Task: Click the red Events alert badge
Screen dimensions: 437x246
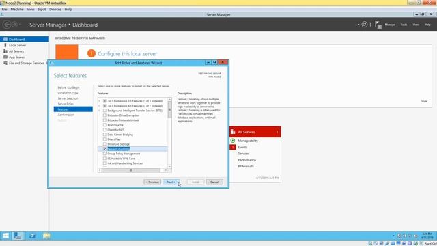Action: 233,147
